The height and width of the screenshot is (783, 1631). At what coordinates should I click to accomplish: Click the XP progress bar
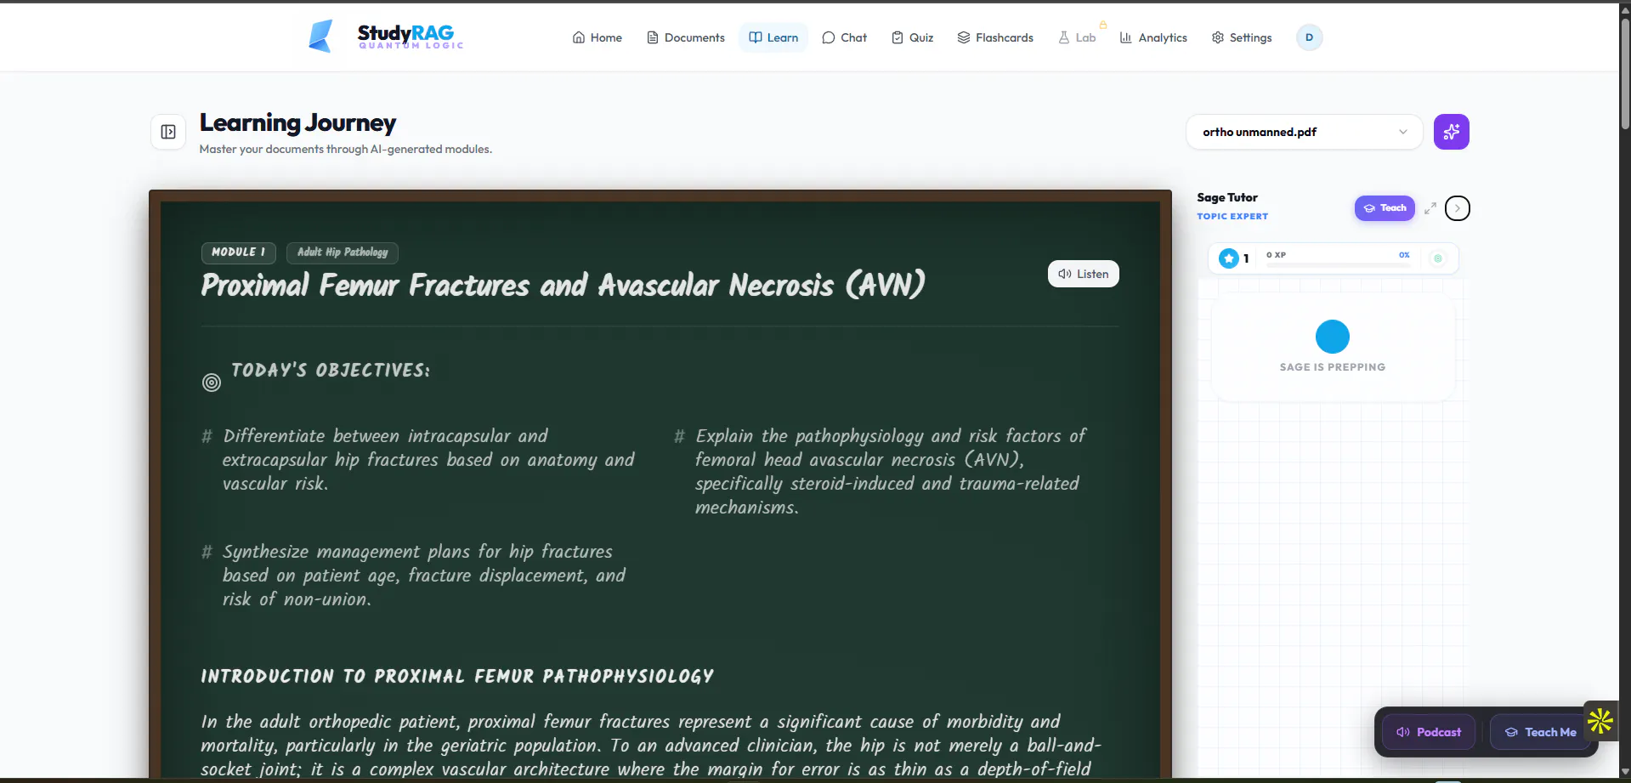point(1338,265)
